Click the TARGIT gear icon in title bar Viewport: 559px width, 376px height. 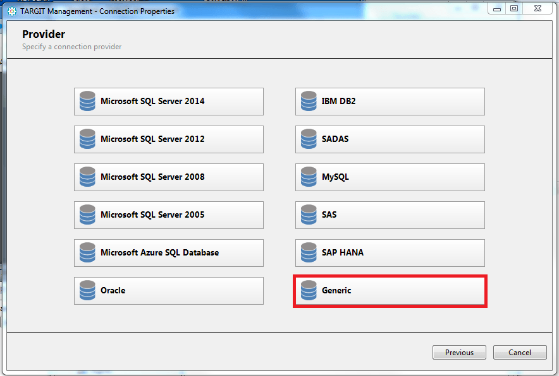pos(11,11)
